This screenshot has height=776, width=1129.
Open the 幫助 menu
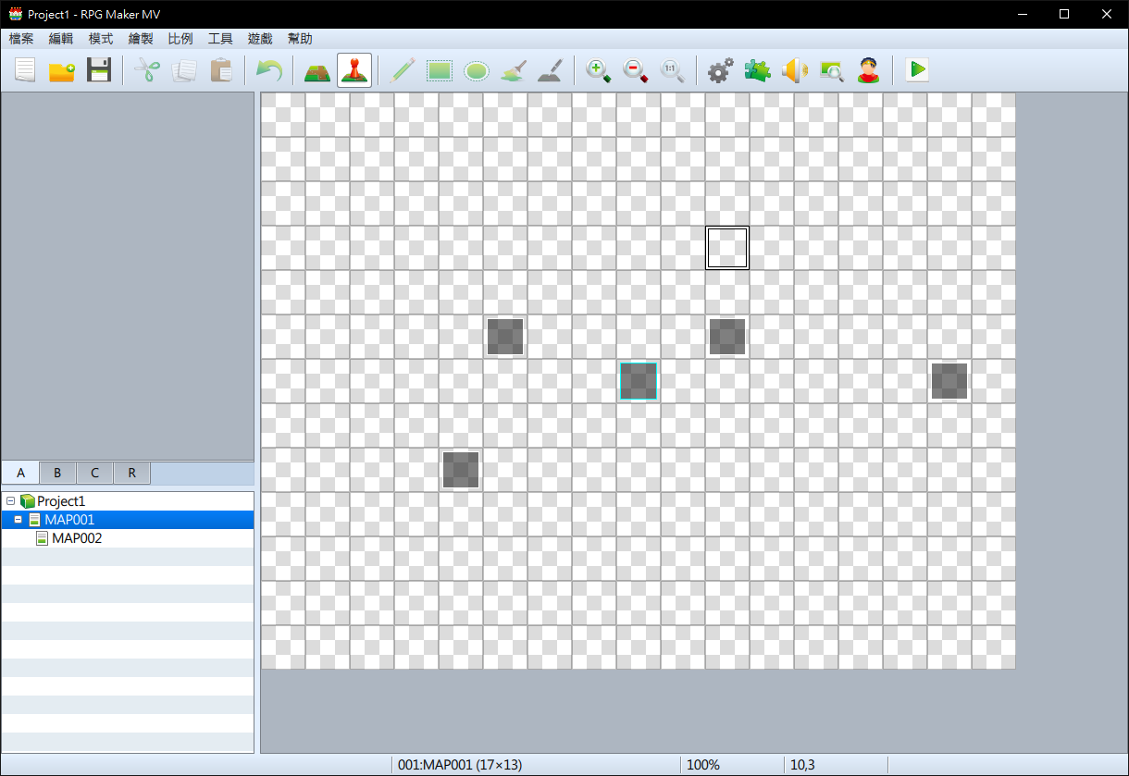(x=300, y=39)
